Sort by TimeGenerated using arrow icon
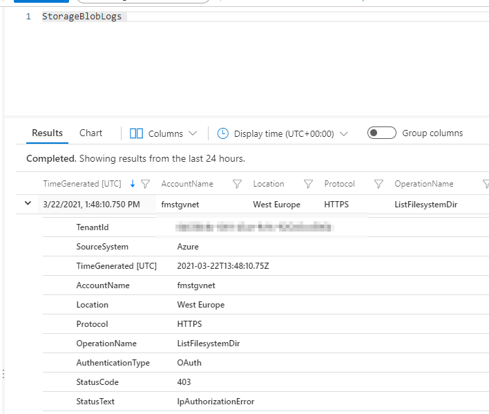Image resolution: width=489 pixels, height=414 pixels. point(133,184)
